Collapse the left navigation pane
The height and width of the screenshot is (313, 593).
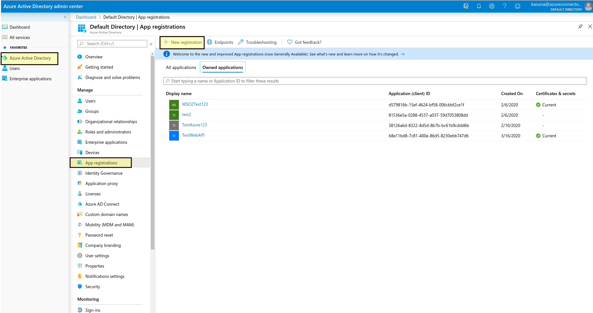[65, 17]
